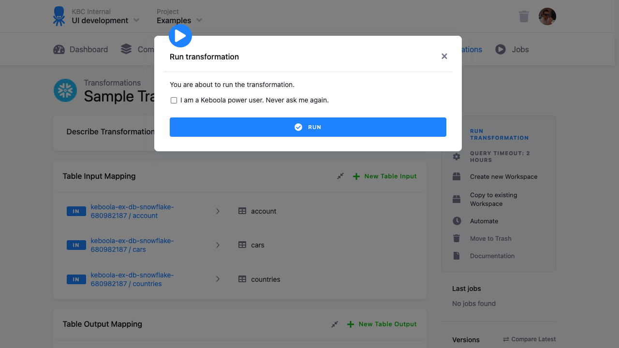Collapse the Table Input Mapping with the arrows icon

pos(340,176)
